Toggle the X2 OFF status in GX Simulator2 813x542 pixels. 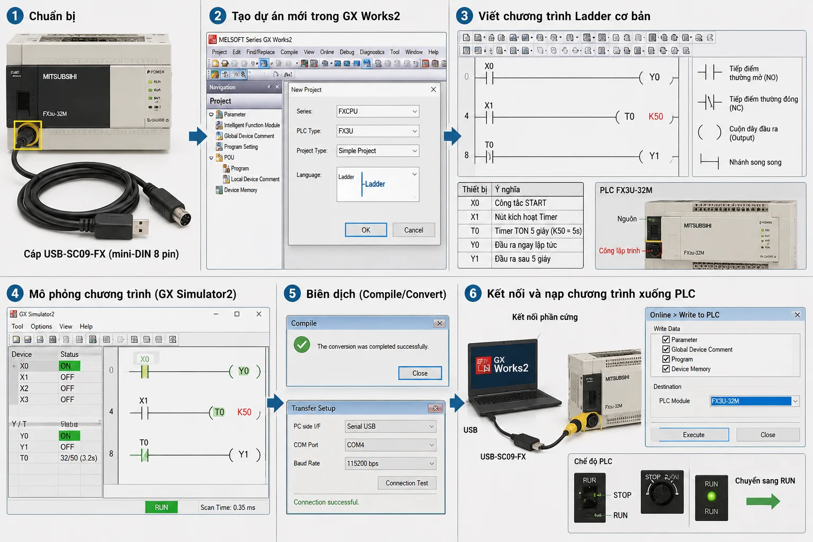tap(67, 388)
